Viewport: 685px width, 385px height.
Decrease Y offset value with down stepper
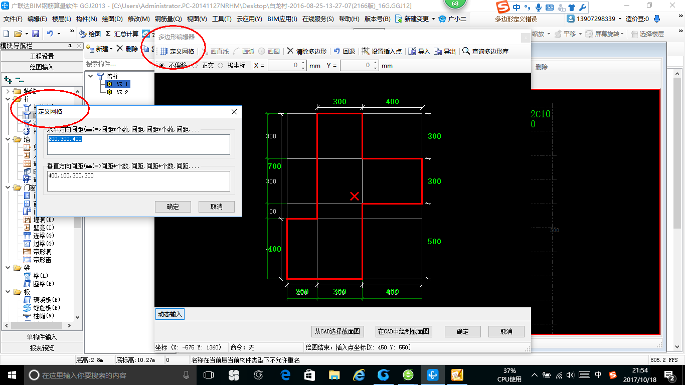[x=375, y=68]
